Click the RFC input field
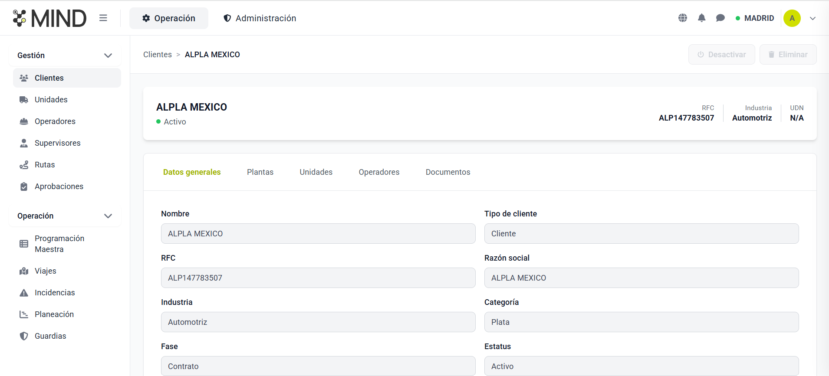Screen dimensions: 829x376 [x=318, y=278]
